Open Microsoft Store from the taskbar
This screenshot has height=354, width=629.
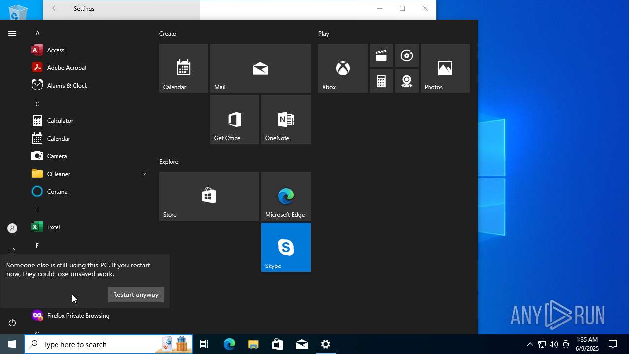[277, 344]
